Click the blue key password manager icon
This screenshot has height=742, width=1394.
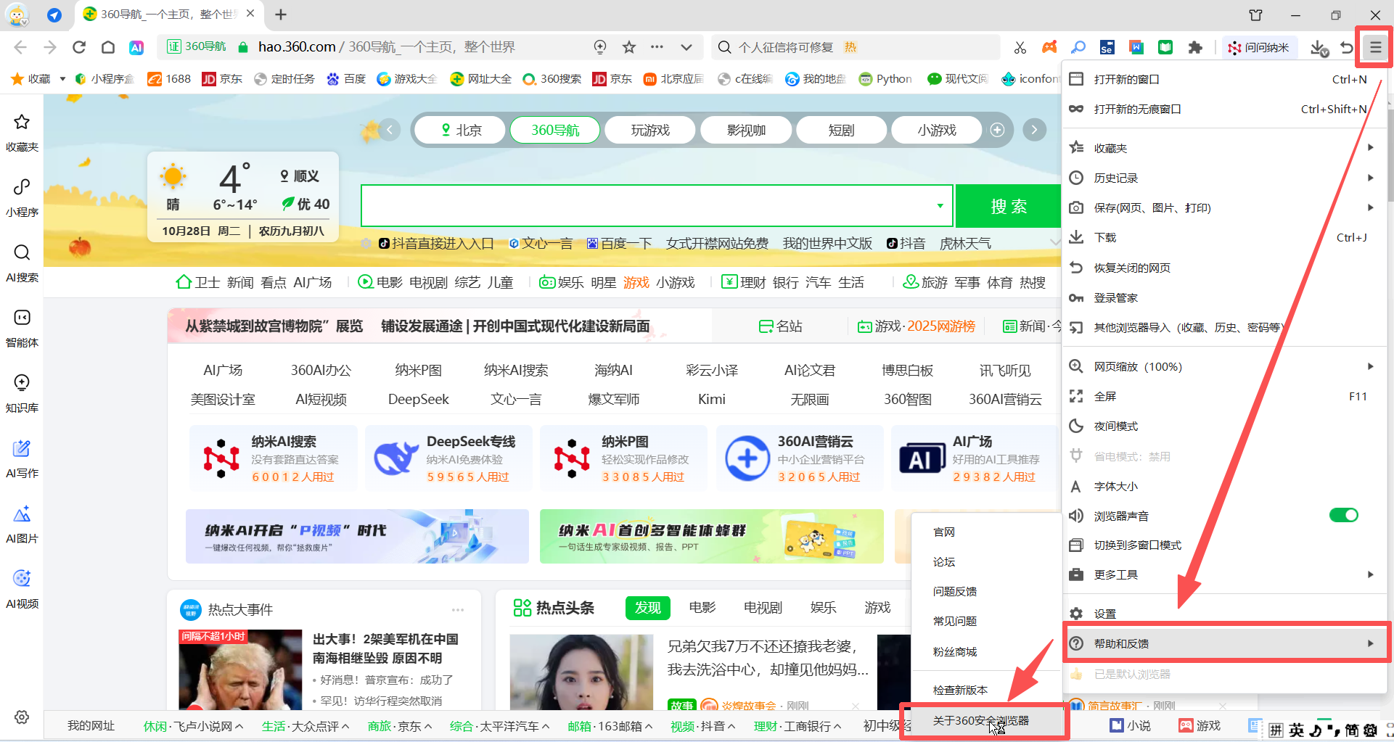coord(1079,47)
